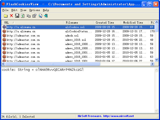Open the File menu

tap(5, 10)
